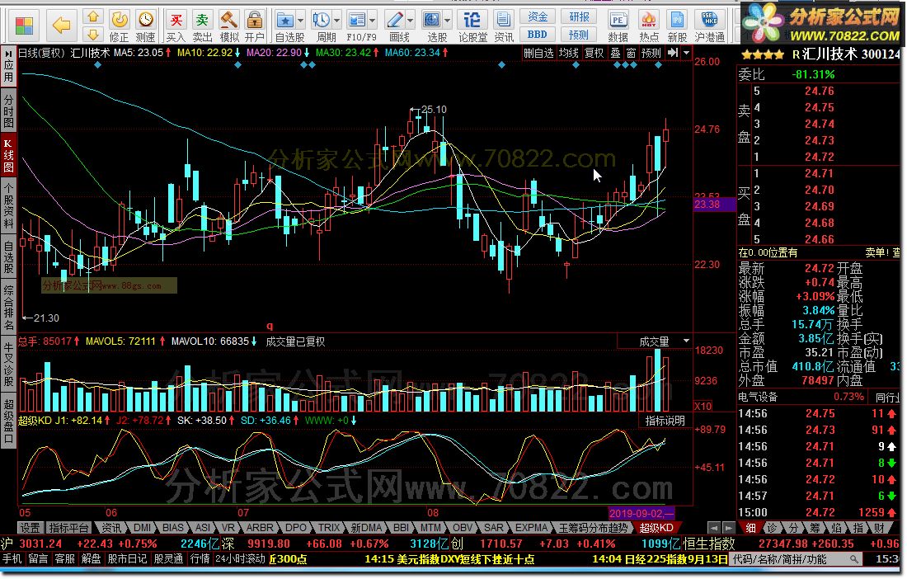Expand the 画线 drawing dropdown arrow
The image size is (907, 579).
[x=410, y=21]
